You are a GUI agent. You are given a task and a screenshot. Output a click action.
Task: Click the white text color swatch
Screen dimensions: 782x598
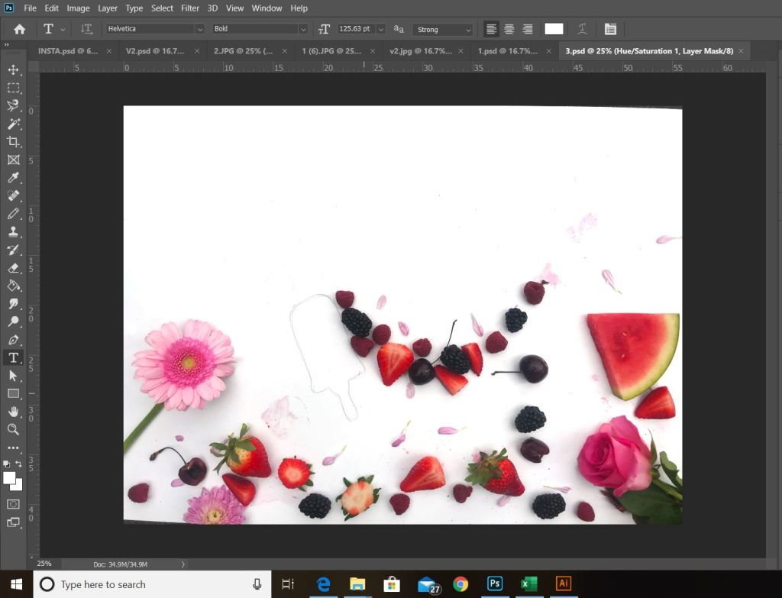point(554,29)
